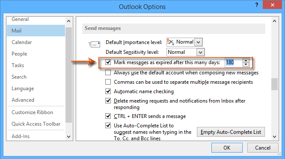
Task: Enable Always use the default account checkbox
Action: coord(108,73)
